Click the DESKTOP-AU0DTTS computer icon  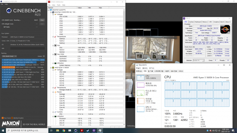[x=51, y=10]
